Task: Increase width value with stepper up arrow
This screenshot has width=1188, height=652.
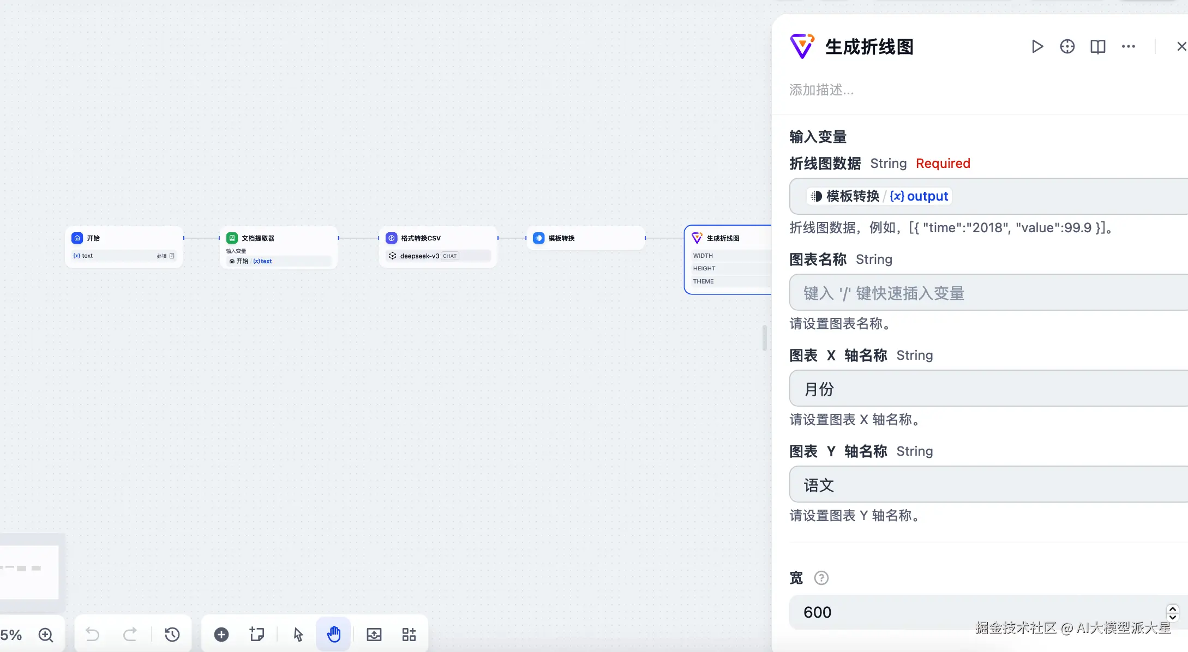Action: 1173,608
